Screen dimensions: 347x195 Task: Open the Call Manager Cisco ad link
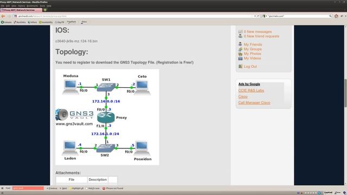coord(254,102)
